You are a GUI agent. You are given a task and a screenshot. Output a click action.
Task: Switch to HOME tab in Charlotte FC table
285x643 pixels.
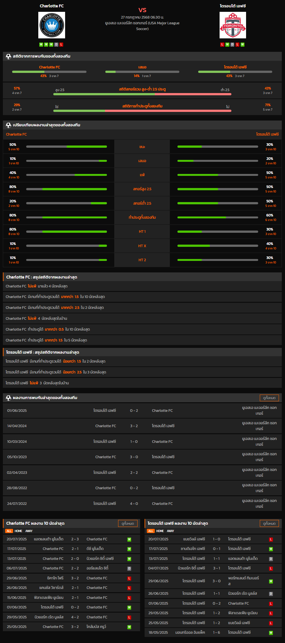(x=19, y=531)
